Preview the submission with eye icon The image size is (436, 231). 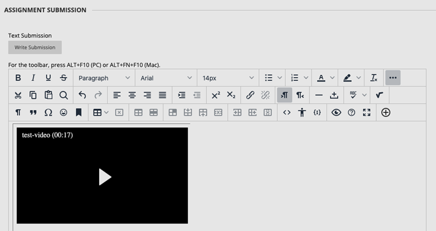point(336,112)
